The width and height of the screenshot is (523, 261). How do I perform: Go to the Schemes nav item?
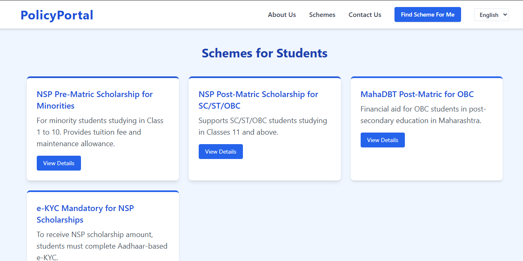click(x=322, y=15)
